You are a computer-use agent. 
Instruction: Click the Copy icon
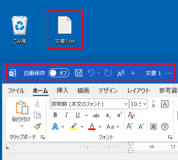(37, 115)
